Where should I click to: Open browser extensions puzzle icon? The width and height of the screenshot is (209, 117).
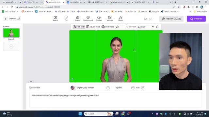(188, 7)
